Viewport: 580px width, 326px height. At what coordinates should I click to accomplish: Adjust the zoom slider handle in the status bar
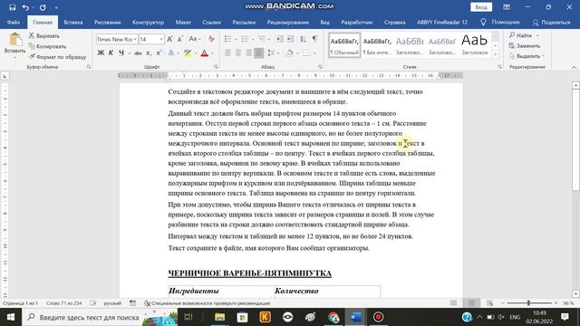[528, 303]
